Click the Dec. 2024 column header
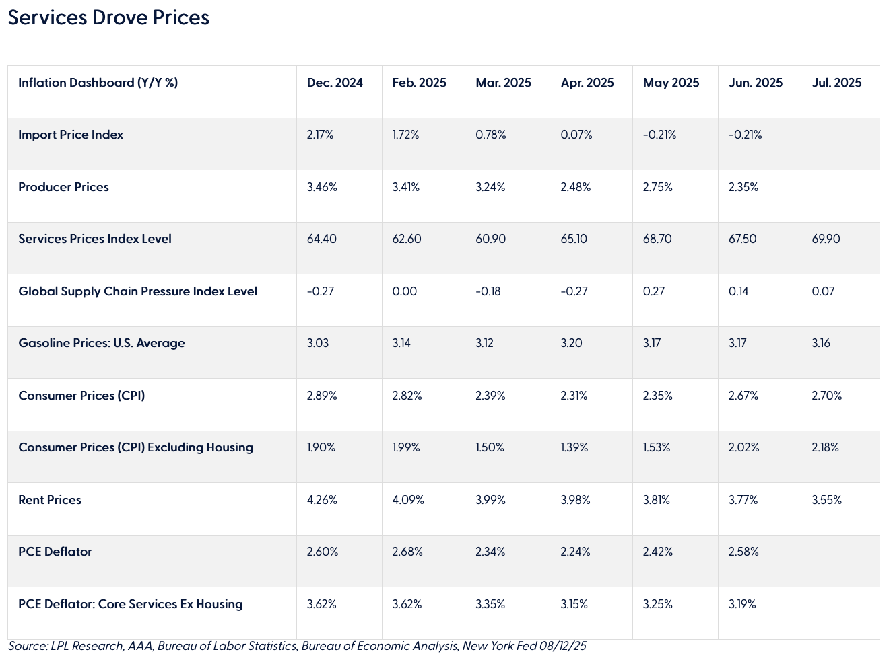893x662 pixels. click(x=335, y=83)
